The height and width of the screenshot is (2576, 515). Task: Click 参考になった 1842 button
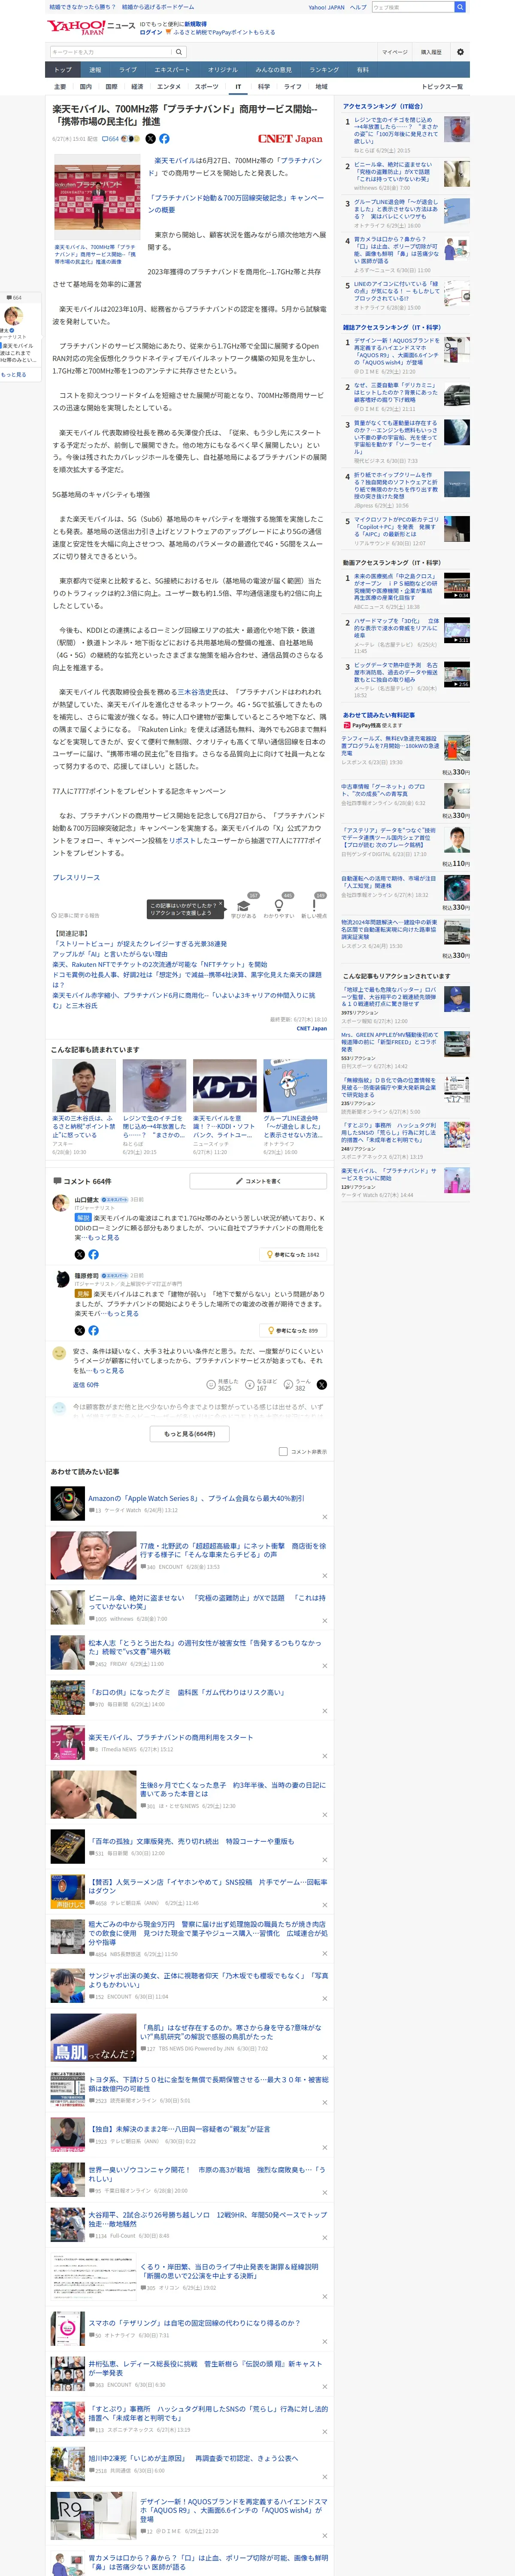(293, 1254)
